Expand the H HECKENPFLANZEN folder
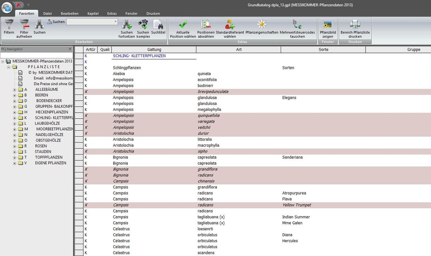 pos(14,112)
